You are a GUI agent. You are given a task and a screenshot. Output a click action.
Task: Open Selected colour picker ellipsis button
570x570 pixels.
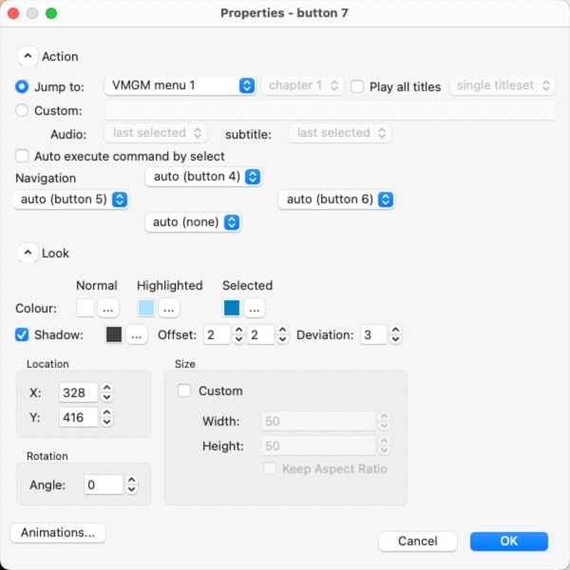point(254,308)
